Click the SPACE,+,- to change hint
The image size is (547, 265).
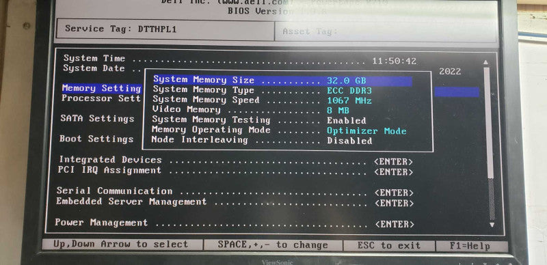[273, 245]
